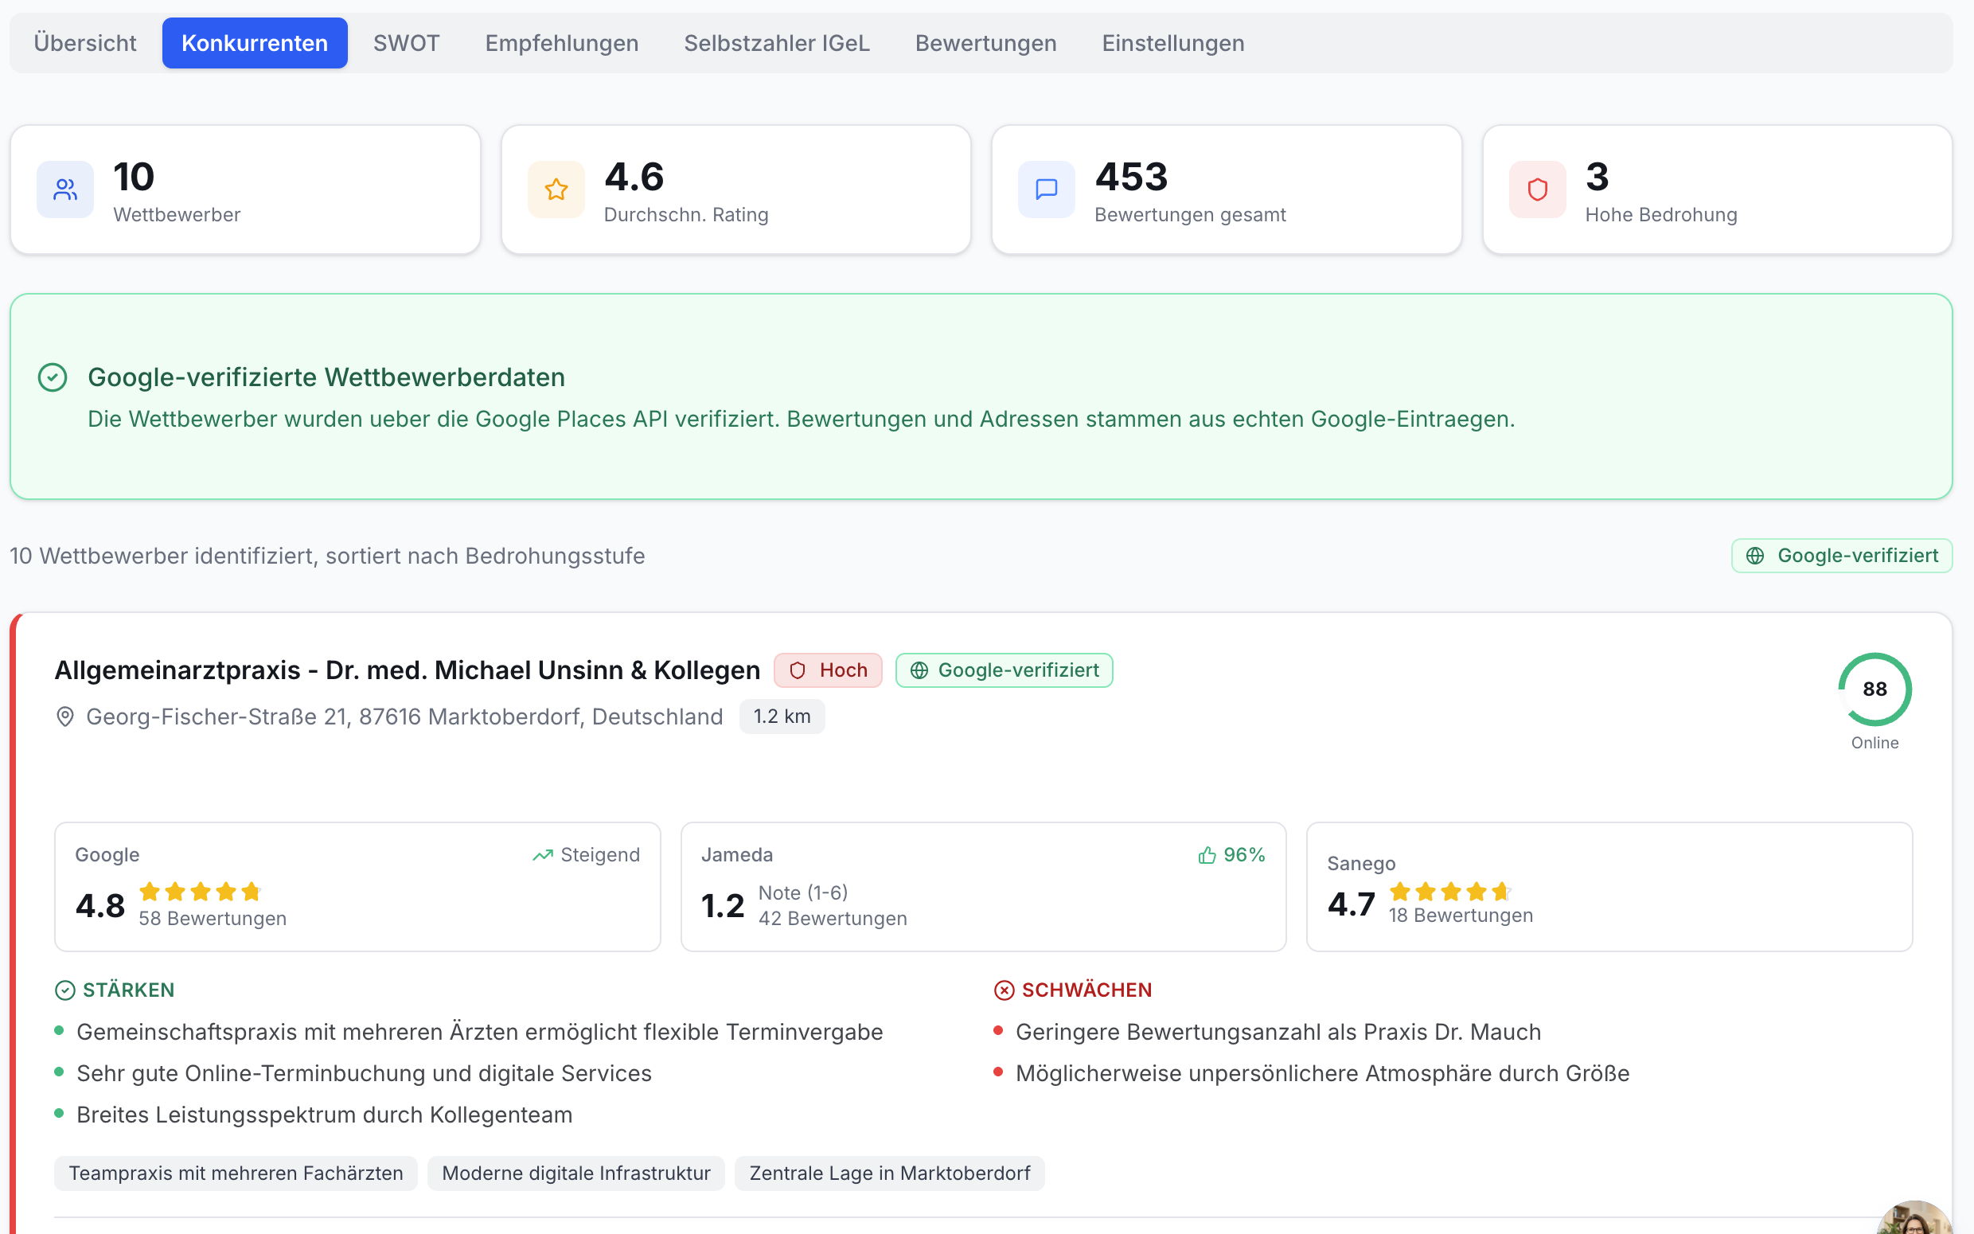1974x1234 pixels.
Task: Click the avatar thumbnail in the bottom corner
Action: click(1915, 1217)
